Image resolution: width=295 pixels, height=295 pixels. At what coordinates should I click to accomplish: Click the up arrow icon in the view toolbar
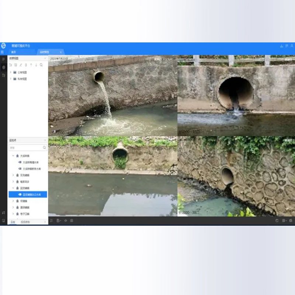[x=31, y=65]
